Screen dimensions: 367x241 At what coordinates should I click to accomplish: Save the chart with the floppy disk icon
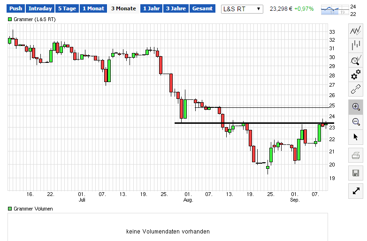(356, 173)
